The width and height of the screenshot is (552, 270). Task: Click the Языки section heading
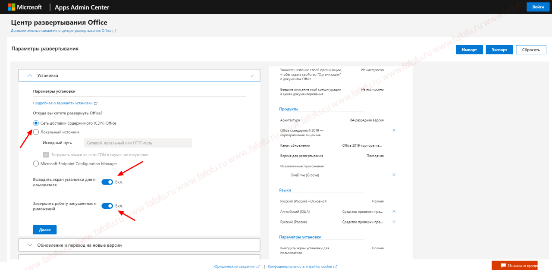[x=285, y=190]
